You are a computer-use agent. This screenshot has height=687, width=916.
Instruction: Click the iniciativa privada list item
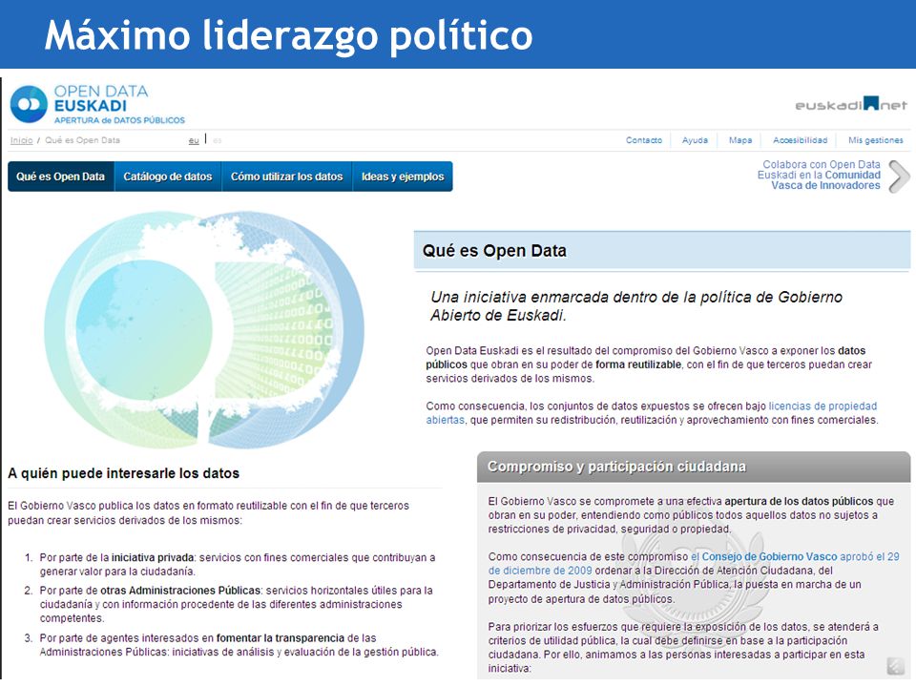[238, 564]
